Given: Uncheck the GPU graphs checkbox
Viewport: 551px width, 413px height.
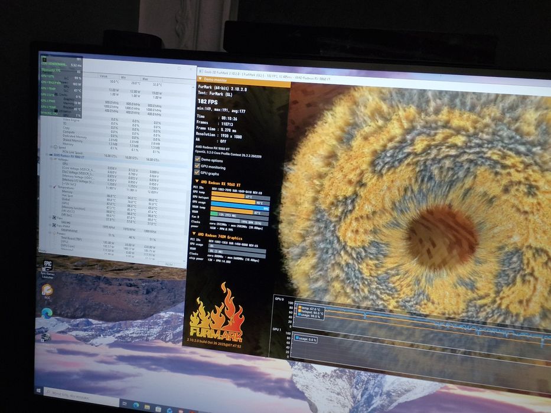Looking at the screenshot, I should (197, 172).
